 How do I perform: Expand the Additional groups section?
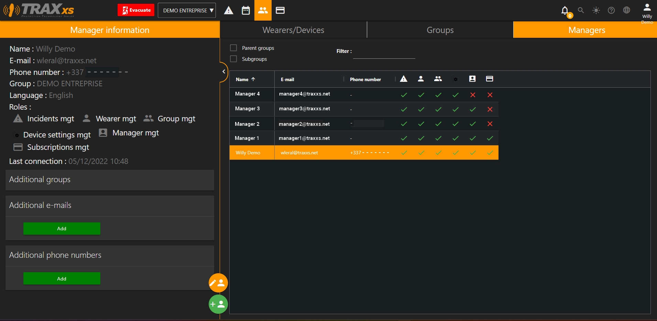pyautogui.click(x=110, y=180)
